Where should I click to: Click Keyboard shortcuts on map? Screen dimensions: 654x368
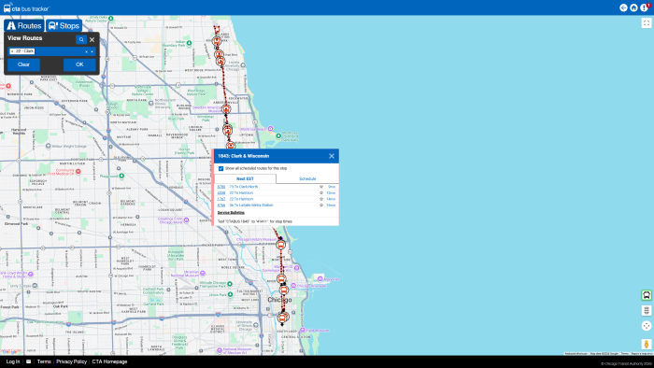[x=576, y=353]
